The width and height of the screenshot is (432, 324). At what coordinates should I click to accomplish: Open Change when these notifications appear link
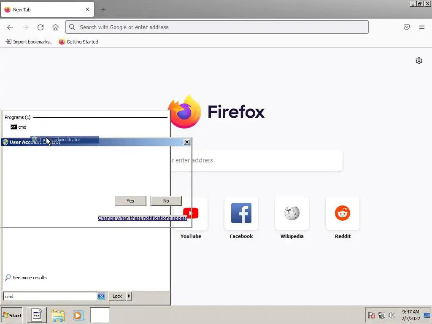[x=143, y=218]
